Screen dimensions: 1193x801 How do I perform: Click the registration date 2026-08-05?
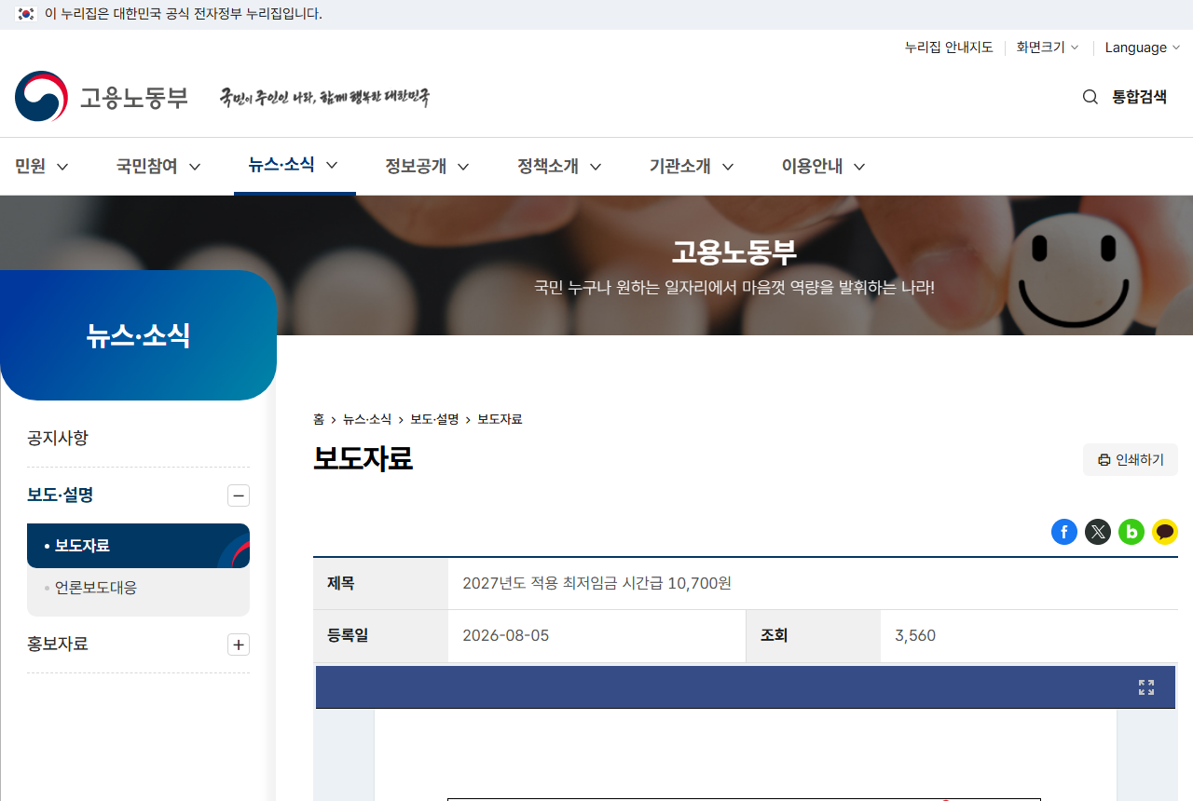coord(506,636)
